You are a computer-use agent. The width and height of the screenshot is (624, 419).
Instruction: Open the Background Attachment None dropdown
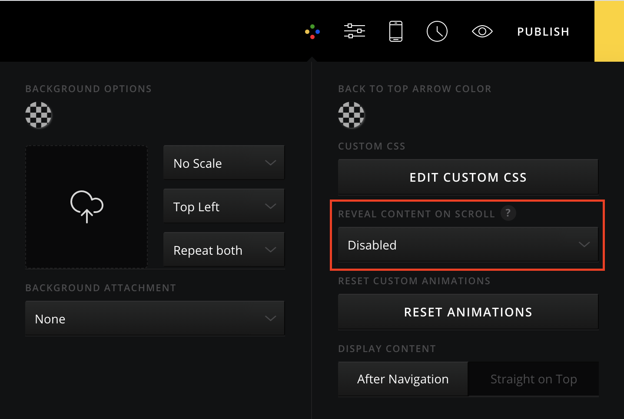tap(155, 319)
